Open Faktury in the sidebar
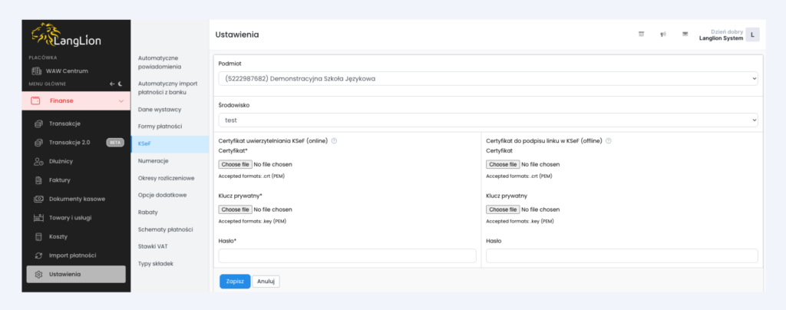Image resolution: width=786 pixels, height=310 pixels. pyautogui.click(x=60, y=180)
